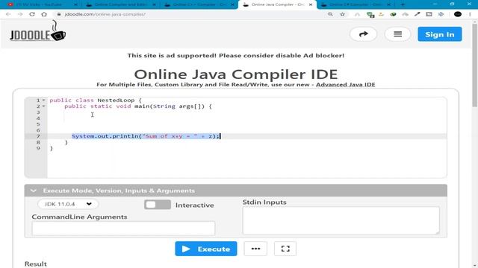
Task: Open Chrome's three-dot menu
Action: 470,14
